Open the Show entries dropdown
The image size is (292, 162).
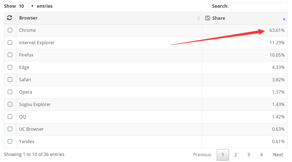[x=26, y=6]
